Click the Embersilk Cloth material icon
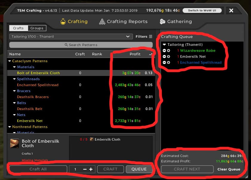The width and height of the screenshot is (251, 180). click(91, 139)
